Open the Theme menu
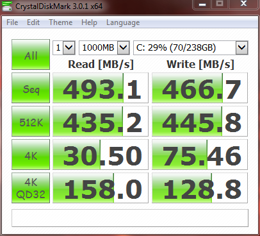This screenshot has width=260, height=236. (61, 22)
